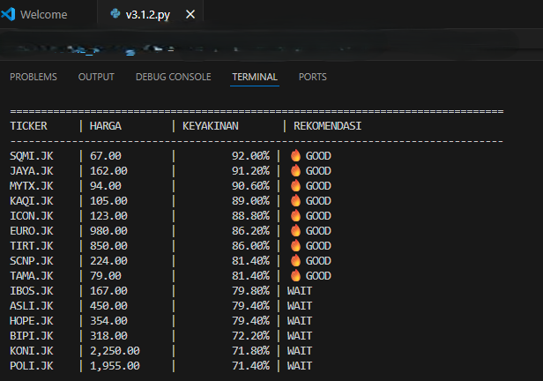Click the REKOMENDASI column header text
Image resolution: width=543 pixels, height=381 pixels.
pyautogui.click(x=327, y=126)
